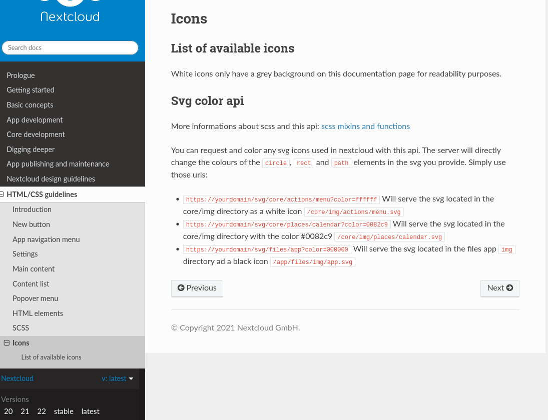Open Core development docs

tap(36, 134)
